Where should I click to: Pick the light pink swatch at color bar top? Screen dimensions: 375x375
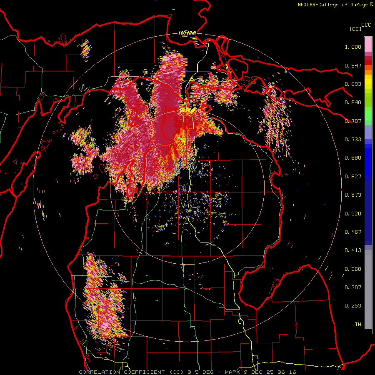click(x=368, y=44)
